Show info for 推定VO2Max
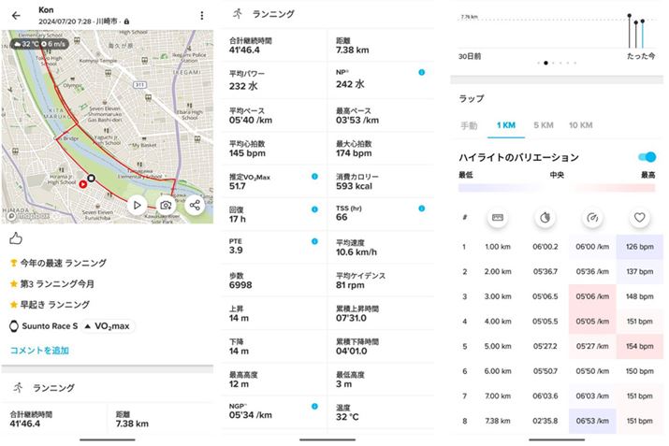The width and height of the screenshot is (669, 446). pyautogui.click(x=314, y=176)
